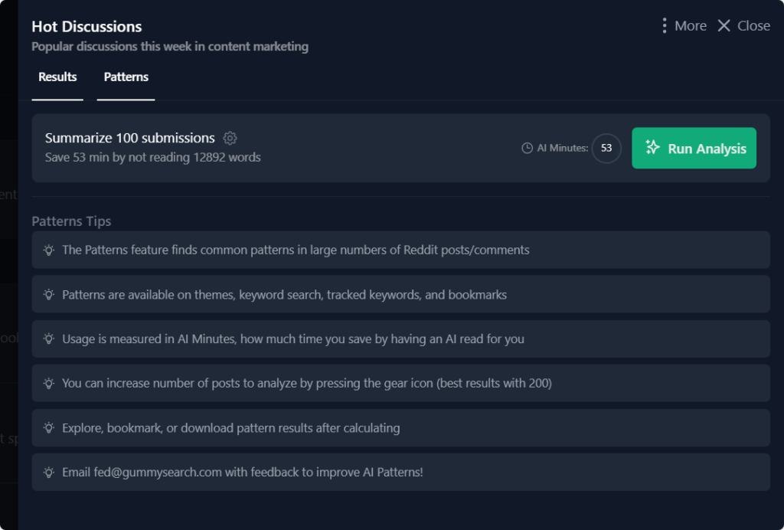Click the lightbulb next to the gear icon tip

pyautogui.click(x=48, y=383)
